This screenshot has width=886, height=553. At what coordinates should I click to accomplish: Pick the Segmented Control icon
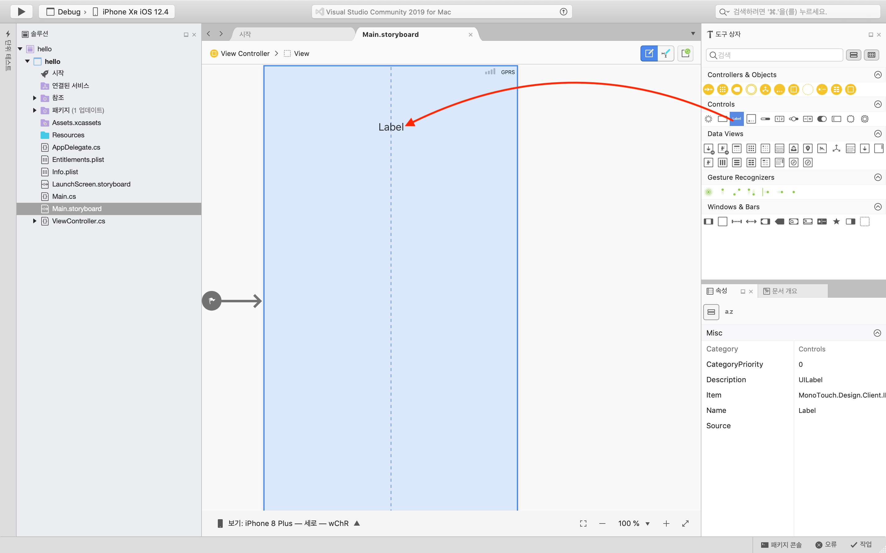point(780,119)
